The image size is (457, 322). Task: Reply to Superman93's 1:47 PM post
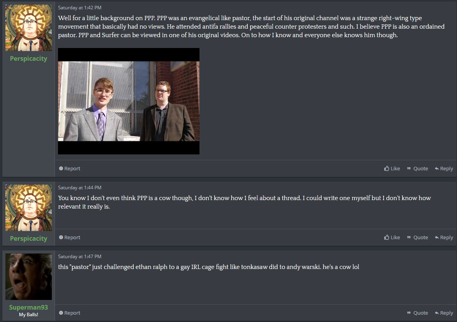443,313
